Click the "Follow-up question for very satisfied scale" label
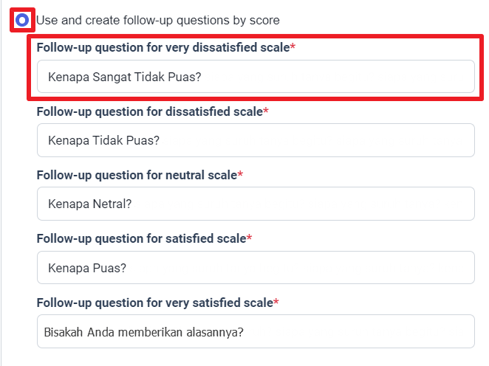Viewport: 489px width, 366px height. (154, 303)
